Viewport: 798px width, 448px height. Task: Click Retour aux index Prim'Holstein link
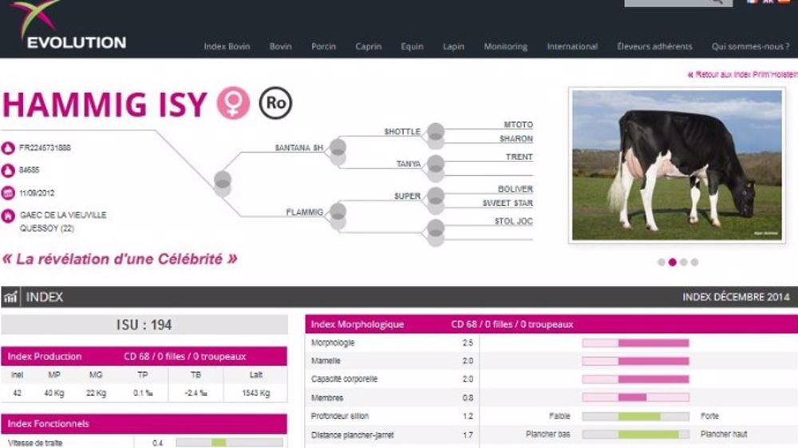click(x=743, y=75)
